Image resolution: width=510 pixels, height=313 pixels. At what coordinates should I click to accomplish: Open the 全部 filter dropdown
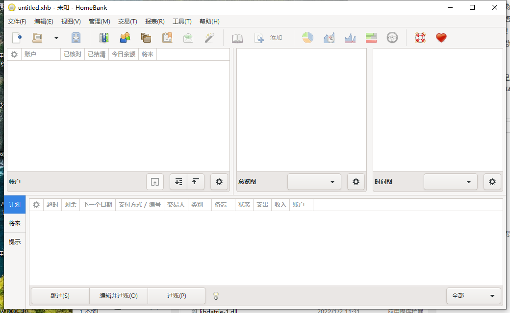click(x=473, y=295)
